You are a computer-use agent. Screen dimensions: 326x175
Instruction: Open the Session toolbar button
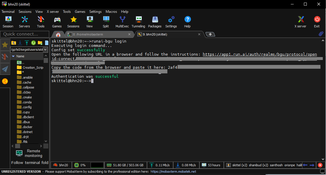tap(8, 22)
